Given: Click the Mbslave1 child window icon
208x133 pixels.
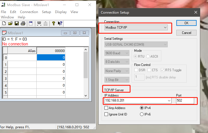Looking at the screenshot, I should coord(4,33).
